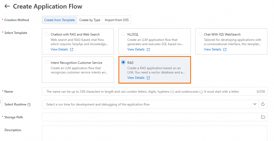
Task: Switch to Create by Type tab
Action: [90, 20]
